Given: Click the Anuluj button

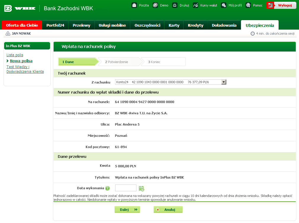Looking at the screenshot, I should [x=168, y=210].
